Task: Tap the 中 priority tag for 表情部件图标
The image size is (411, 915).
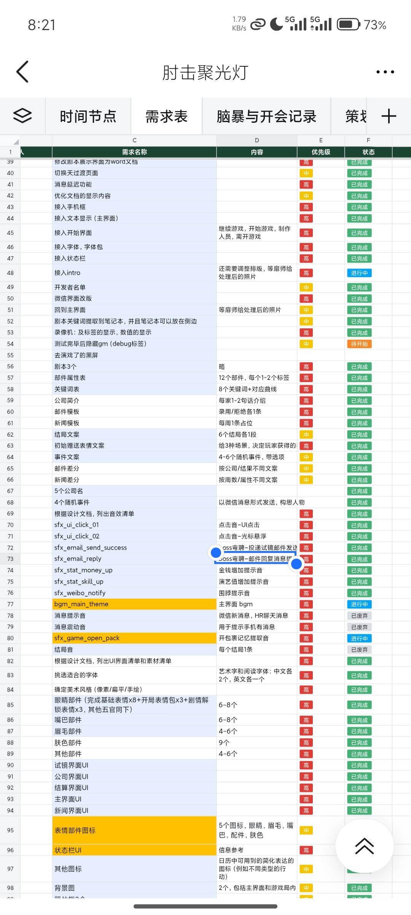Action: point(306,830)
